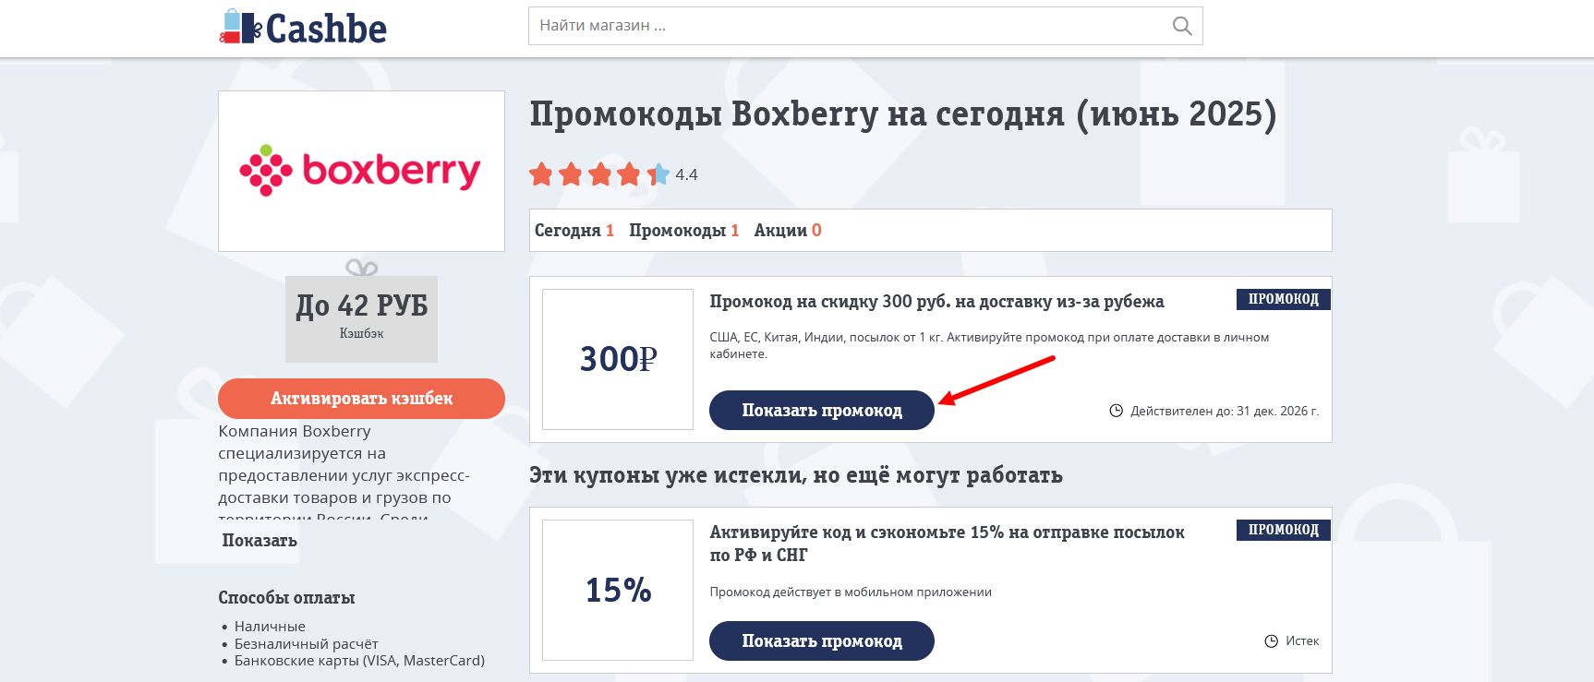Expand description with 'Показать' link
The height and width of the screenshot is (682, 1594).
260,541
